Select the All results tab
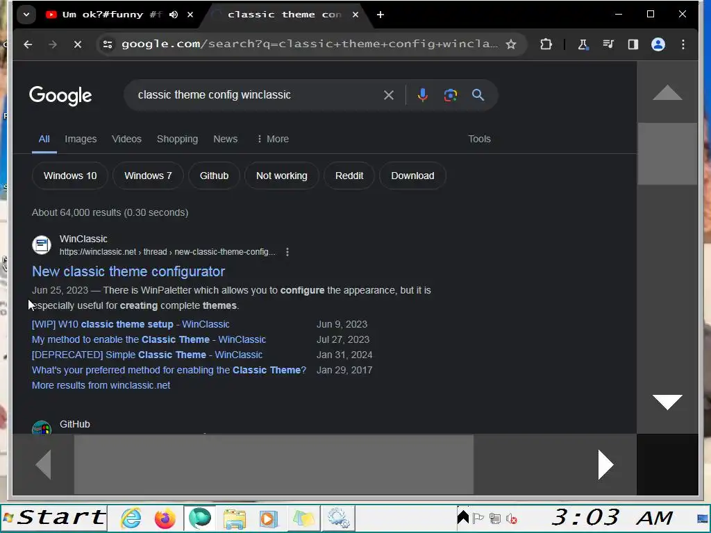 (x=44, y=139)
